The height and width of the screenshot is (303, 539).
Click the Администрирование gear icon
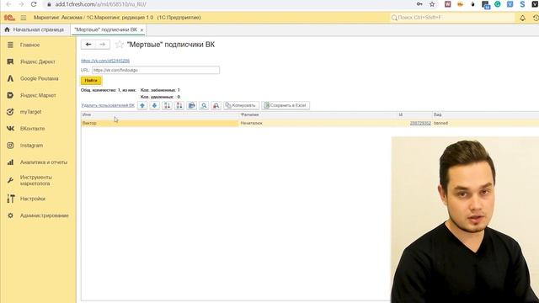point(10,215)
